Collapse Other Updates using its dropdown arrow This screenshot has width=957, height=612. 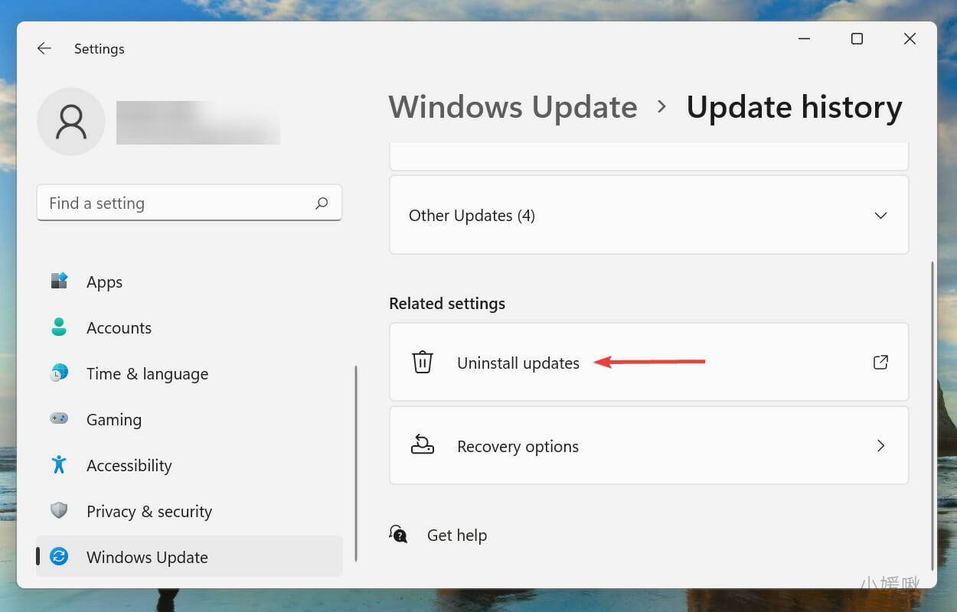[x=880, y=215]
